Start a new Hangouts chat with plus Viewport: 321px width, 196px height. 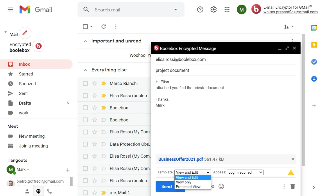68,170
